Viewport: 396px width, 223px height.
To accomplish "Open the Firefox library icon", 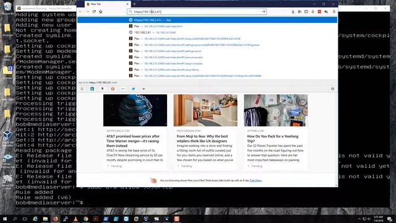I will click(x=299, y=12).
